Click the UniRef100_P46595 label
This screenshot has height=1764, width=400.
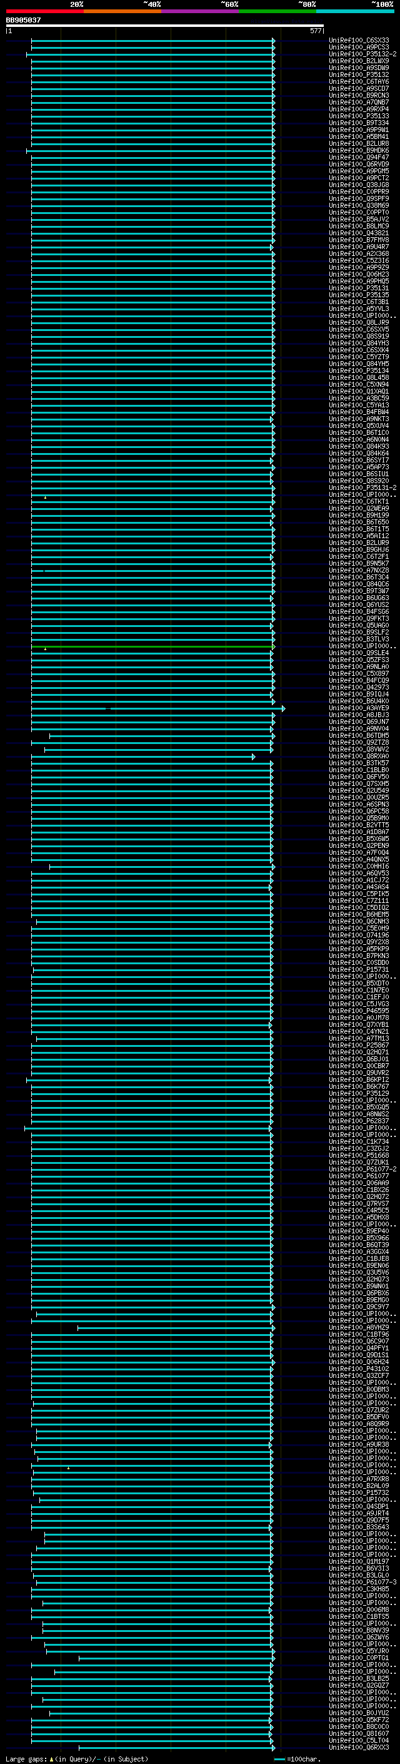pyautogui.click(x=359, y=1011)
